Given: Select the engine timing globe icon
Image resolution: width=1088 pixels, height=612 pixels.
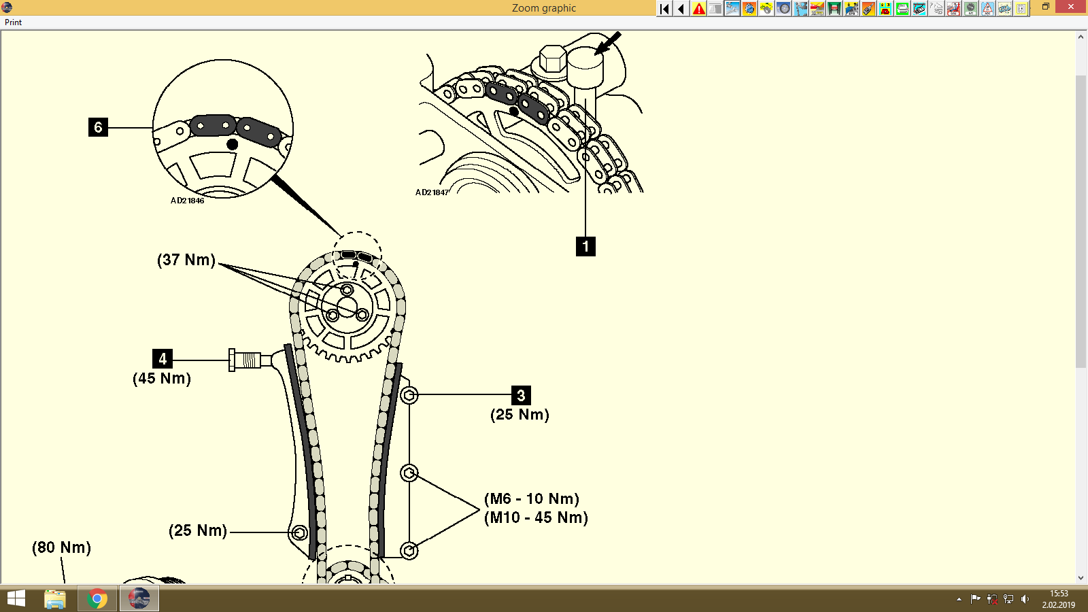Looking at the screenshot, I should point(749,8).
